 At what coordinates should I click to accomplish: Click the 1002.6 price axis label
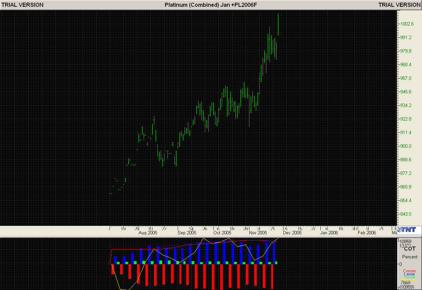407,24
